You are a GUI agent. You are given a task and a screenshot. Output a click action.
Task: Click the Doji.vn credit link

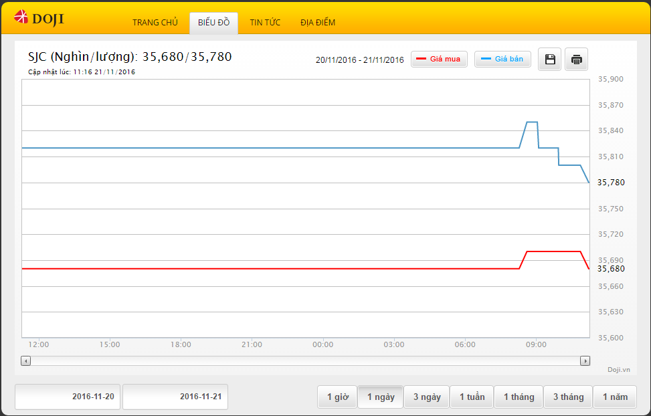pos(619,369)
